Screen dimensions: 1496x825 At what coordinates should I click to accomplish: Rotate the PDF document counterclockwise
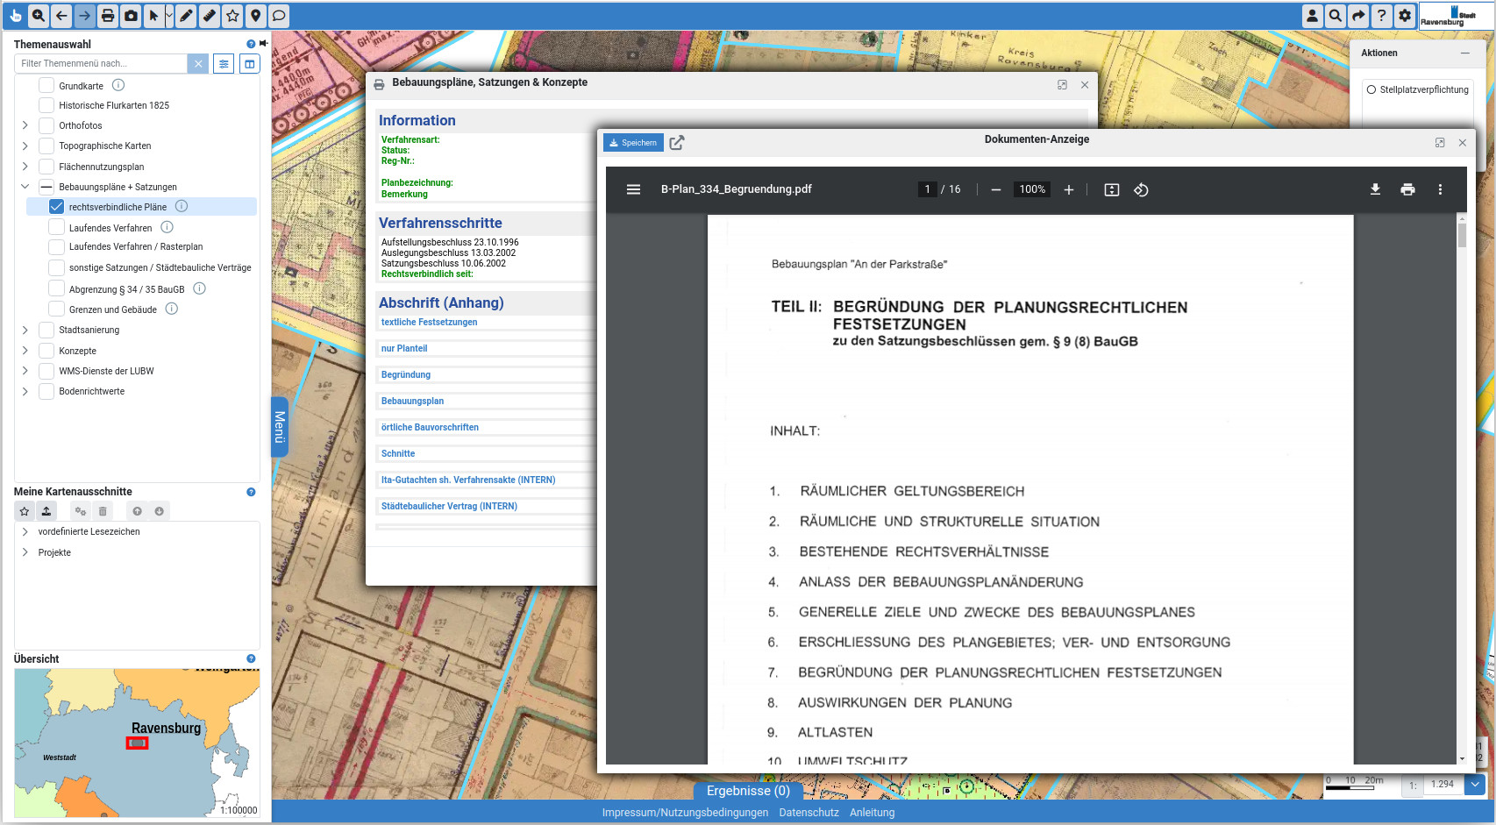point(1141,189)
